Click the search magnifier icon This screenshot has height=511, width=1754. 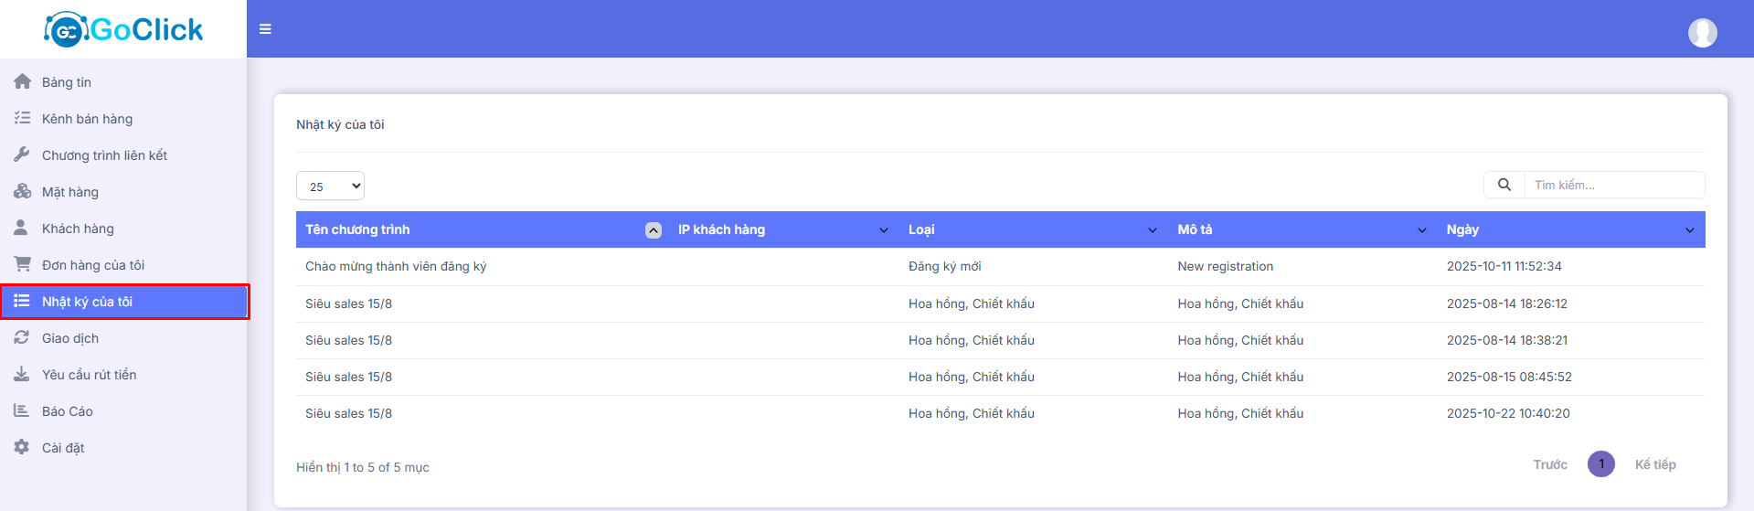pyautogui.click(x=1504, y=185)
